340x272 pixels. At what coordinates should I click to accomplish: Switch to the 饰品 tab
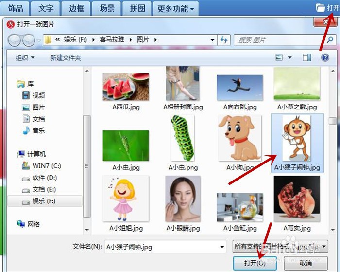tap(16, 8)
